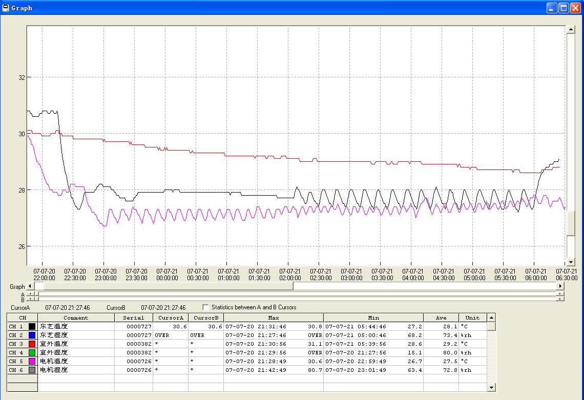584x400 pixels.
Task: Click the green CH 4 color swatch
Action: tap(32, 352)
